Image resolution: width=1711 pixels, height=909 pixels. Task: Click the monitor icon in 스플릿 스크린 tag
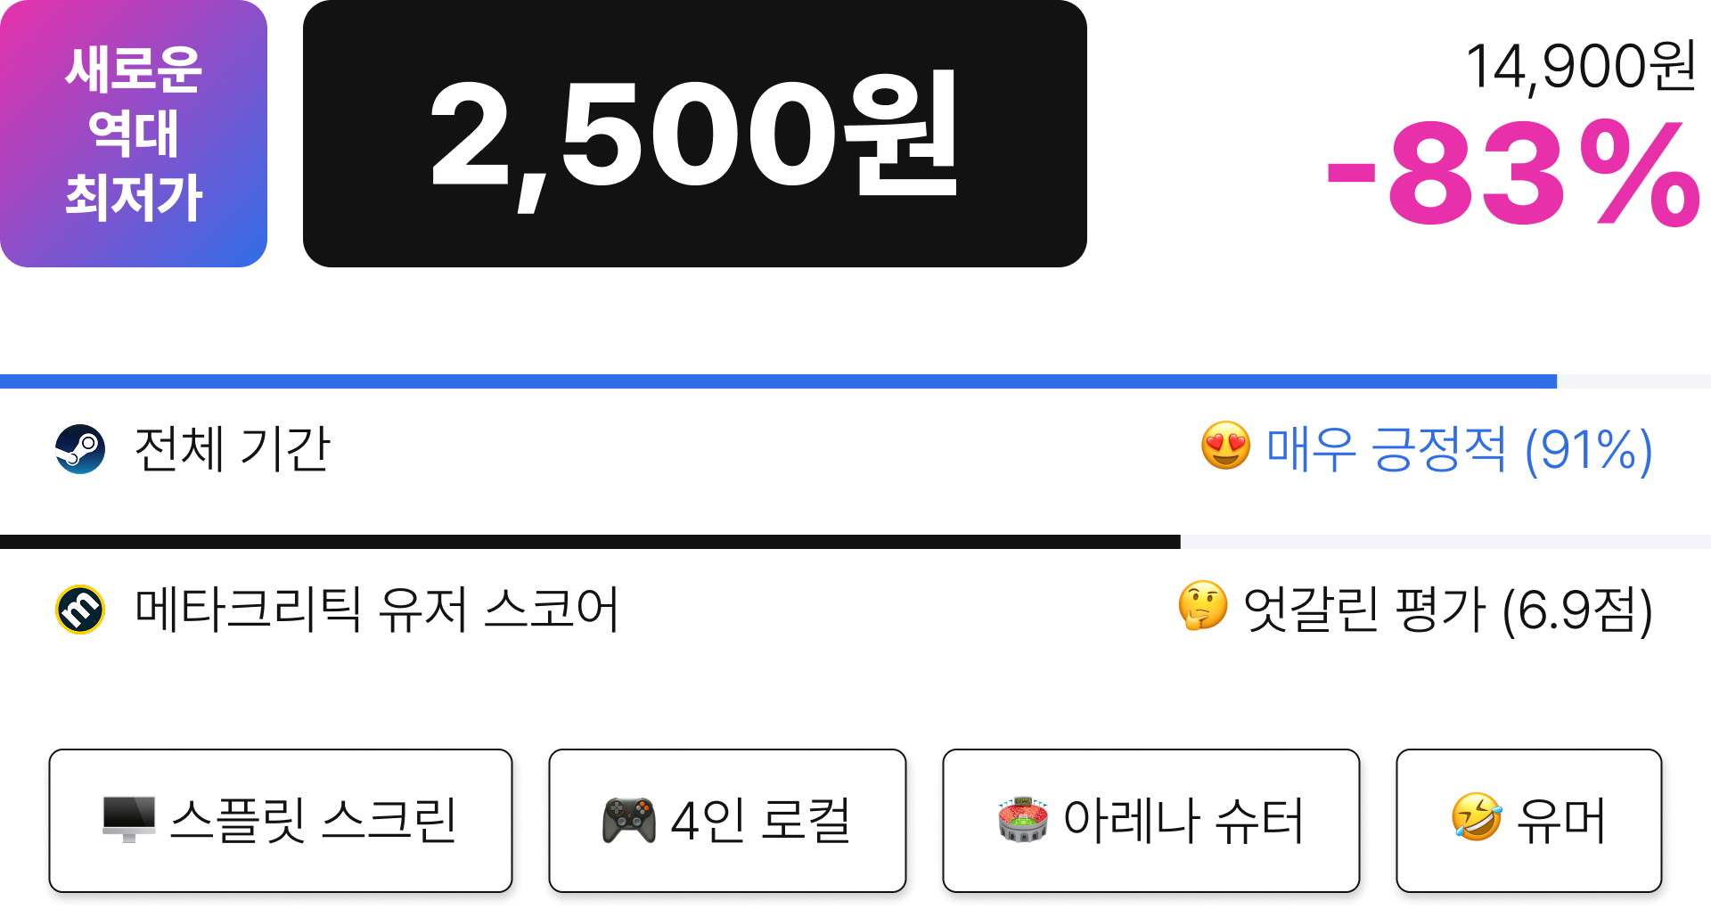129,819
